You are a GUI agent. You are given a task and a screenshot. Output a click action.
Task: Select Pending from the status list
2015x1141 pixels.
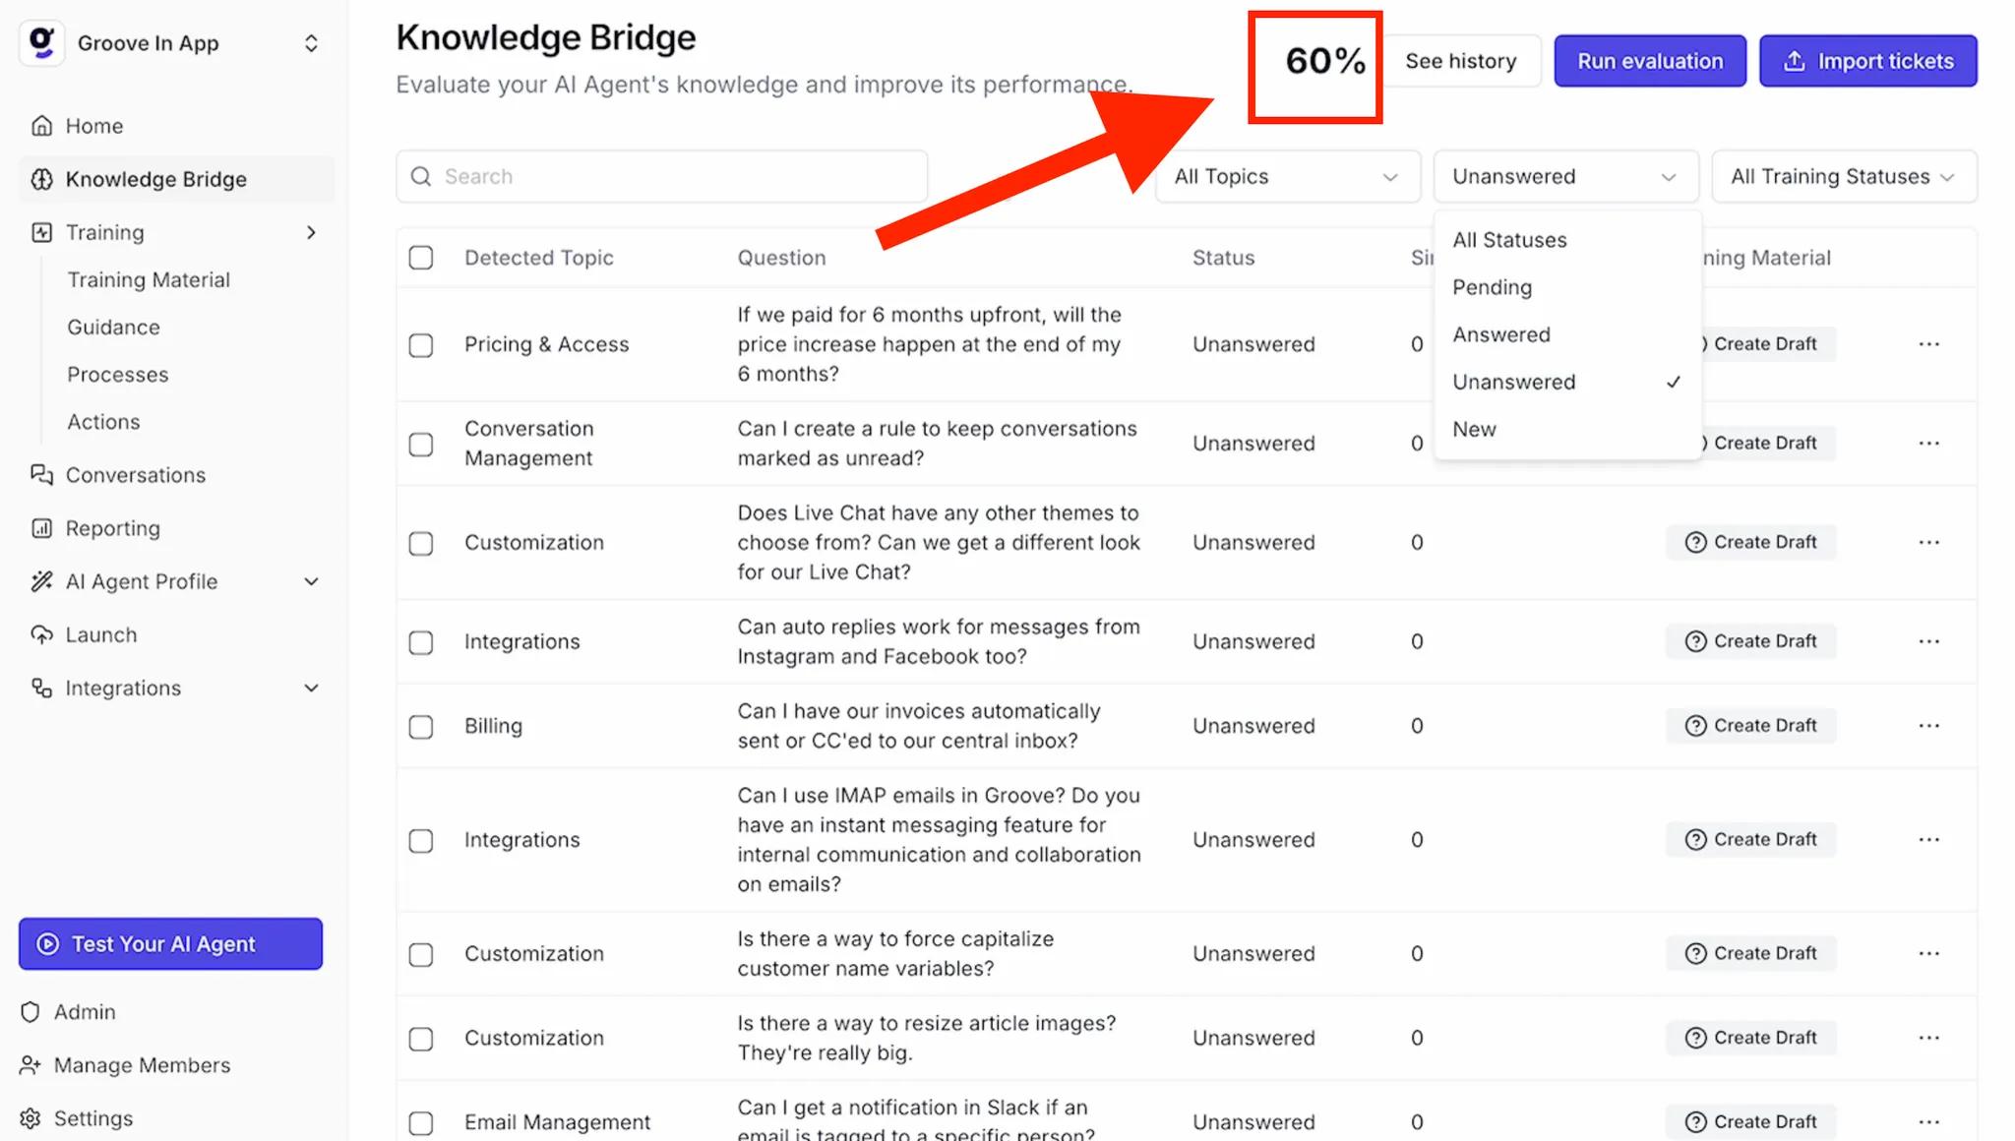(1493, 287)
